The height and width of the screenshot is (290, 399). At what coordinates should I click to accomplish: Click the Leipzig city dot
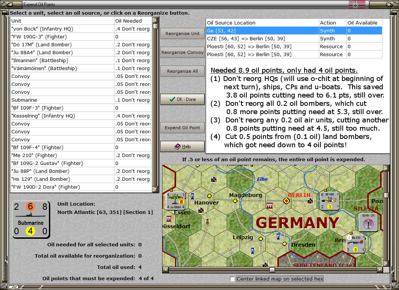[x=261, y=239]
